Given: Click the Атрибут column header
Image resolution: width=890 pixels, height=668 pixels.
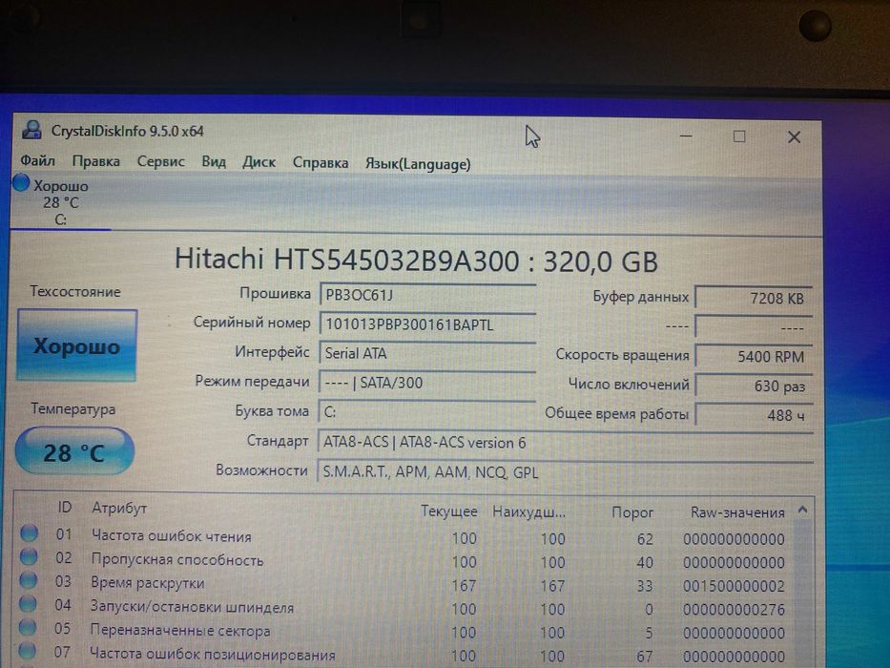Looking at the screenshot, I should (x=119, y=508).
